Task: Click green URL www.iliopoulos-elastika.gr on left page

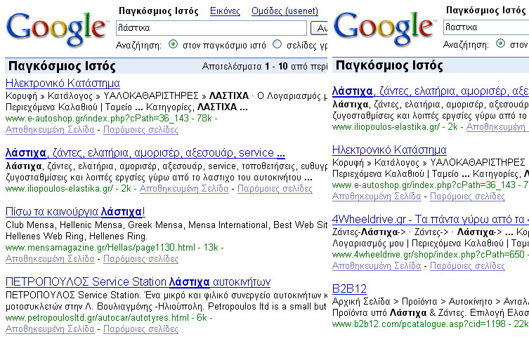Action: (x=60, y=189)
